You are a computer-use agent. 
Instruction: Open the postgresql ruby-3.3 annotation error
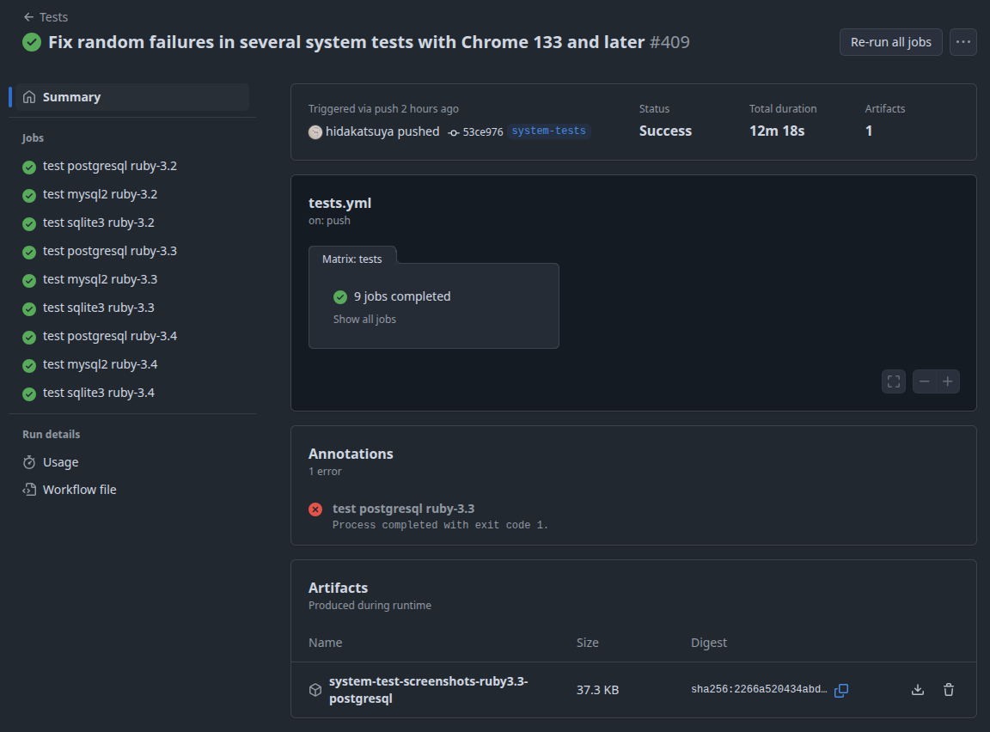click(403, 509)
